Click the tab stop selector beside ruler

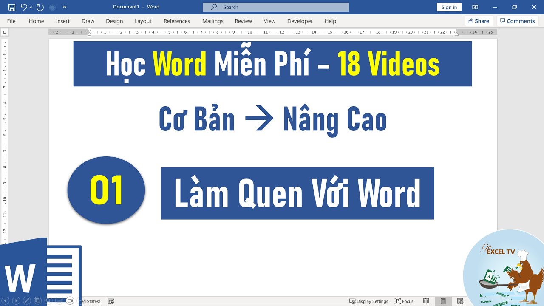tap(5, 32)
